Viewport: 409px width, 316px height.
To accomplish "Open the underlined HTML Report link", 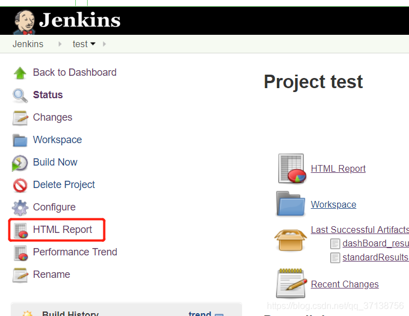I will (338, 168).
